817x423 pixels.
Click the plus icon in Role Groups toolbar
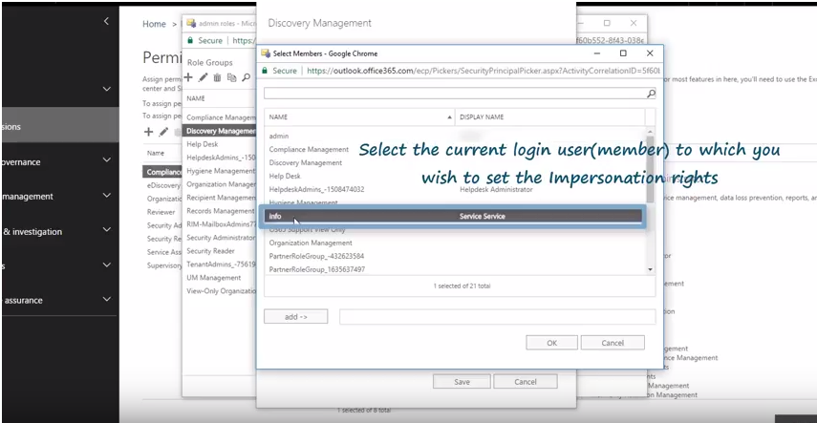pyautogui.click(x=188, y=77)
